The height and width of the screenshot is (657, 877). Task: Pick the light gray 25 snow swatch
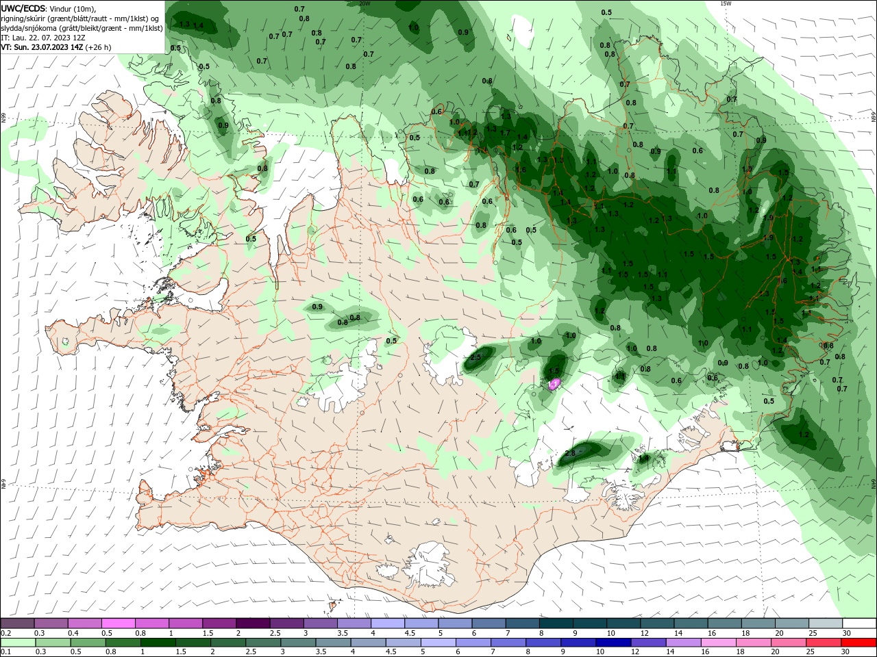826,623
